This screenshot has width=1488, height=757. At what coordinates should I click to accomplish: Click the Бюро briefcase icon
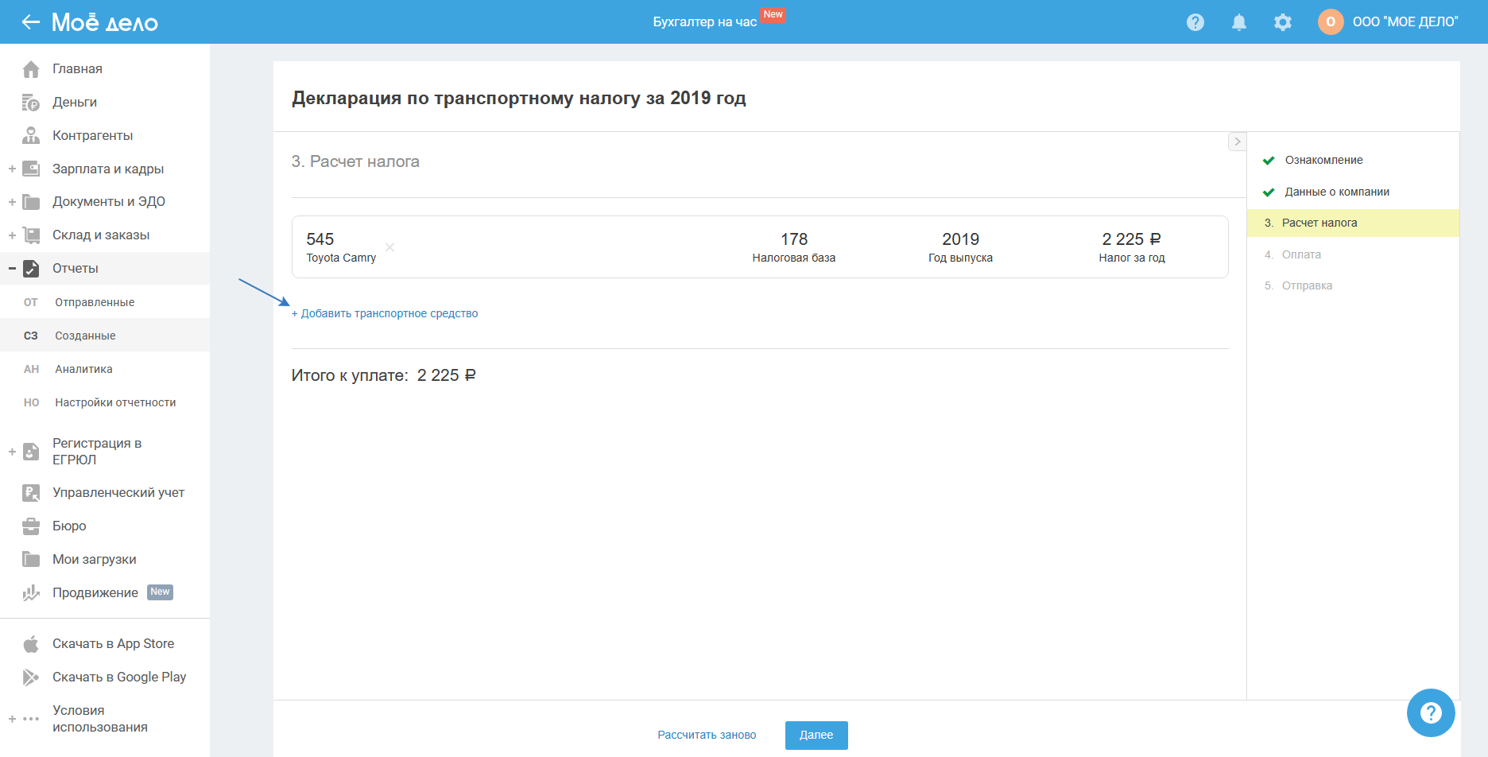(31, 526)
